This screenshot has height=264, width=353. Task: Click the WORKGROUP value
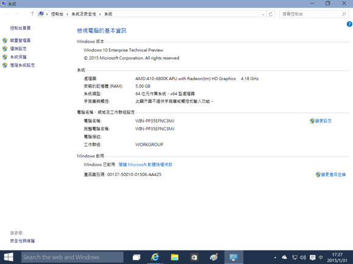pyautogui.click(x=149, y=144)
